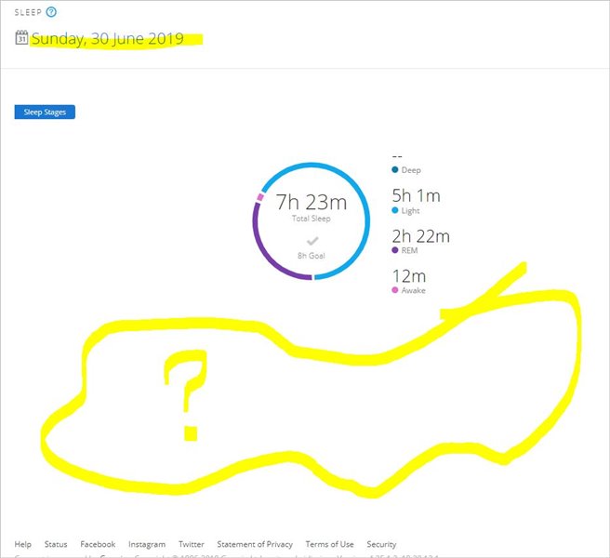Go to the Instagram footer link
This screenshot has width=610, height=558.
147,544
